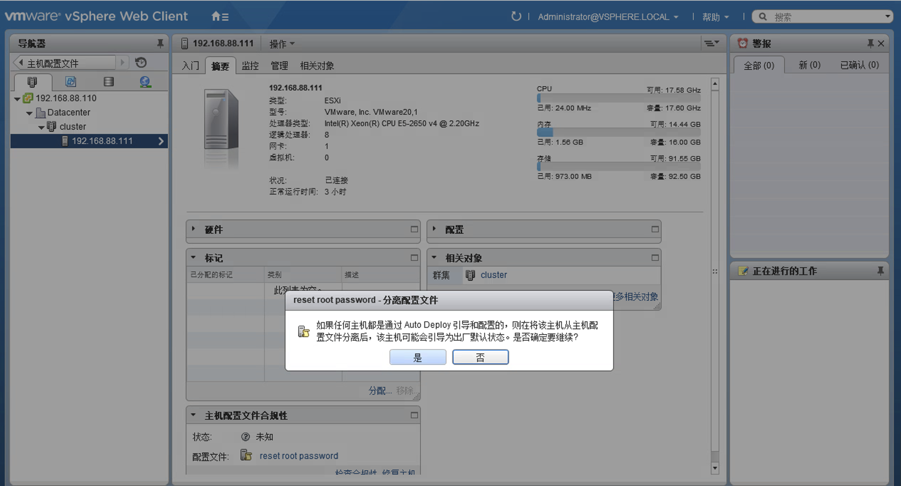The width and height of the screenshot is (901, 486).
Task: Maximize the 相关对象 panel
Action: click(654, 257)
